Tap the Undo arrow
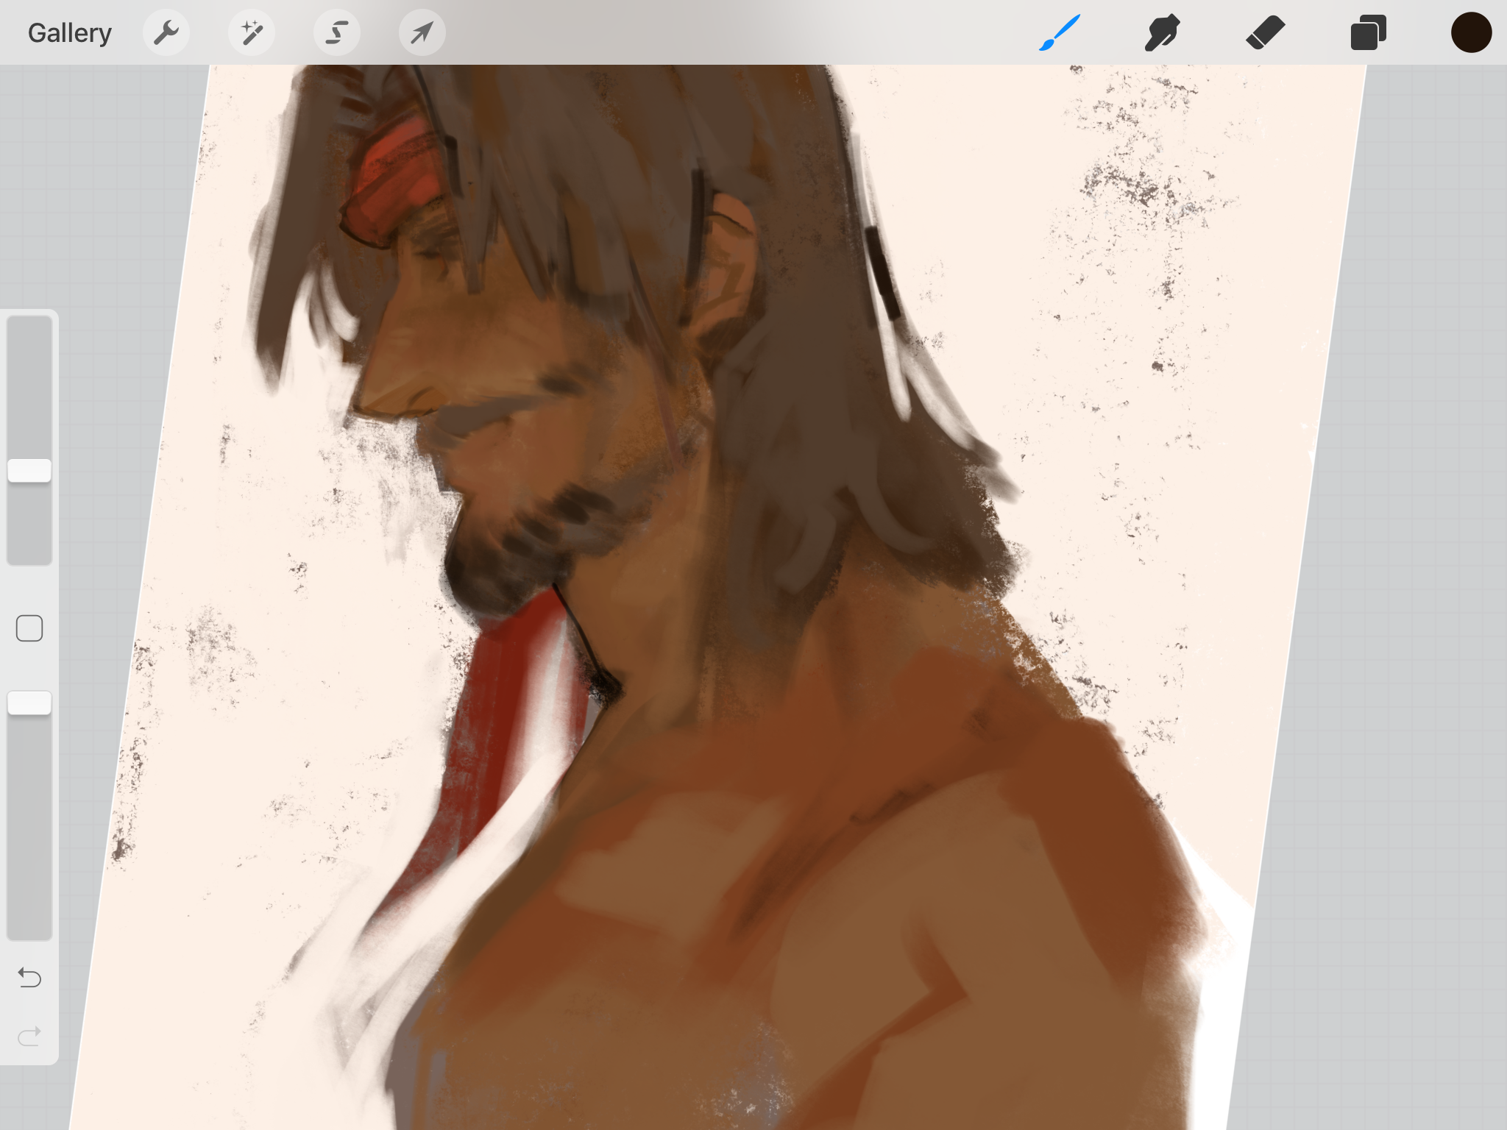1507x1130 pixels. (29, 977)
